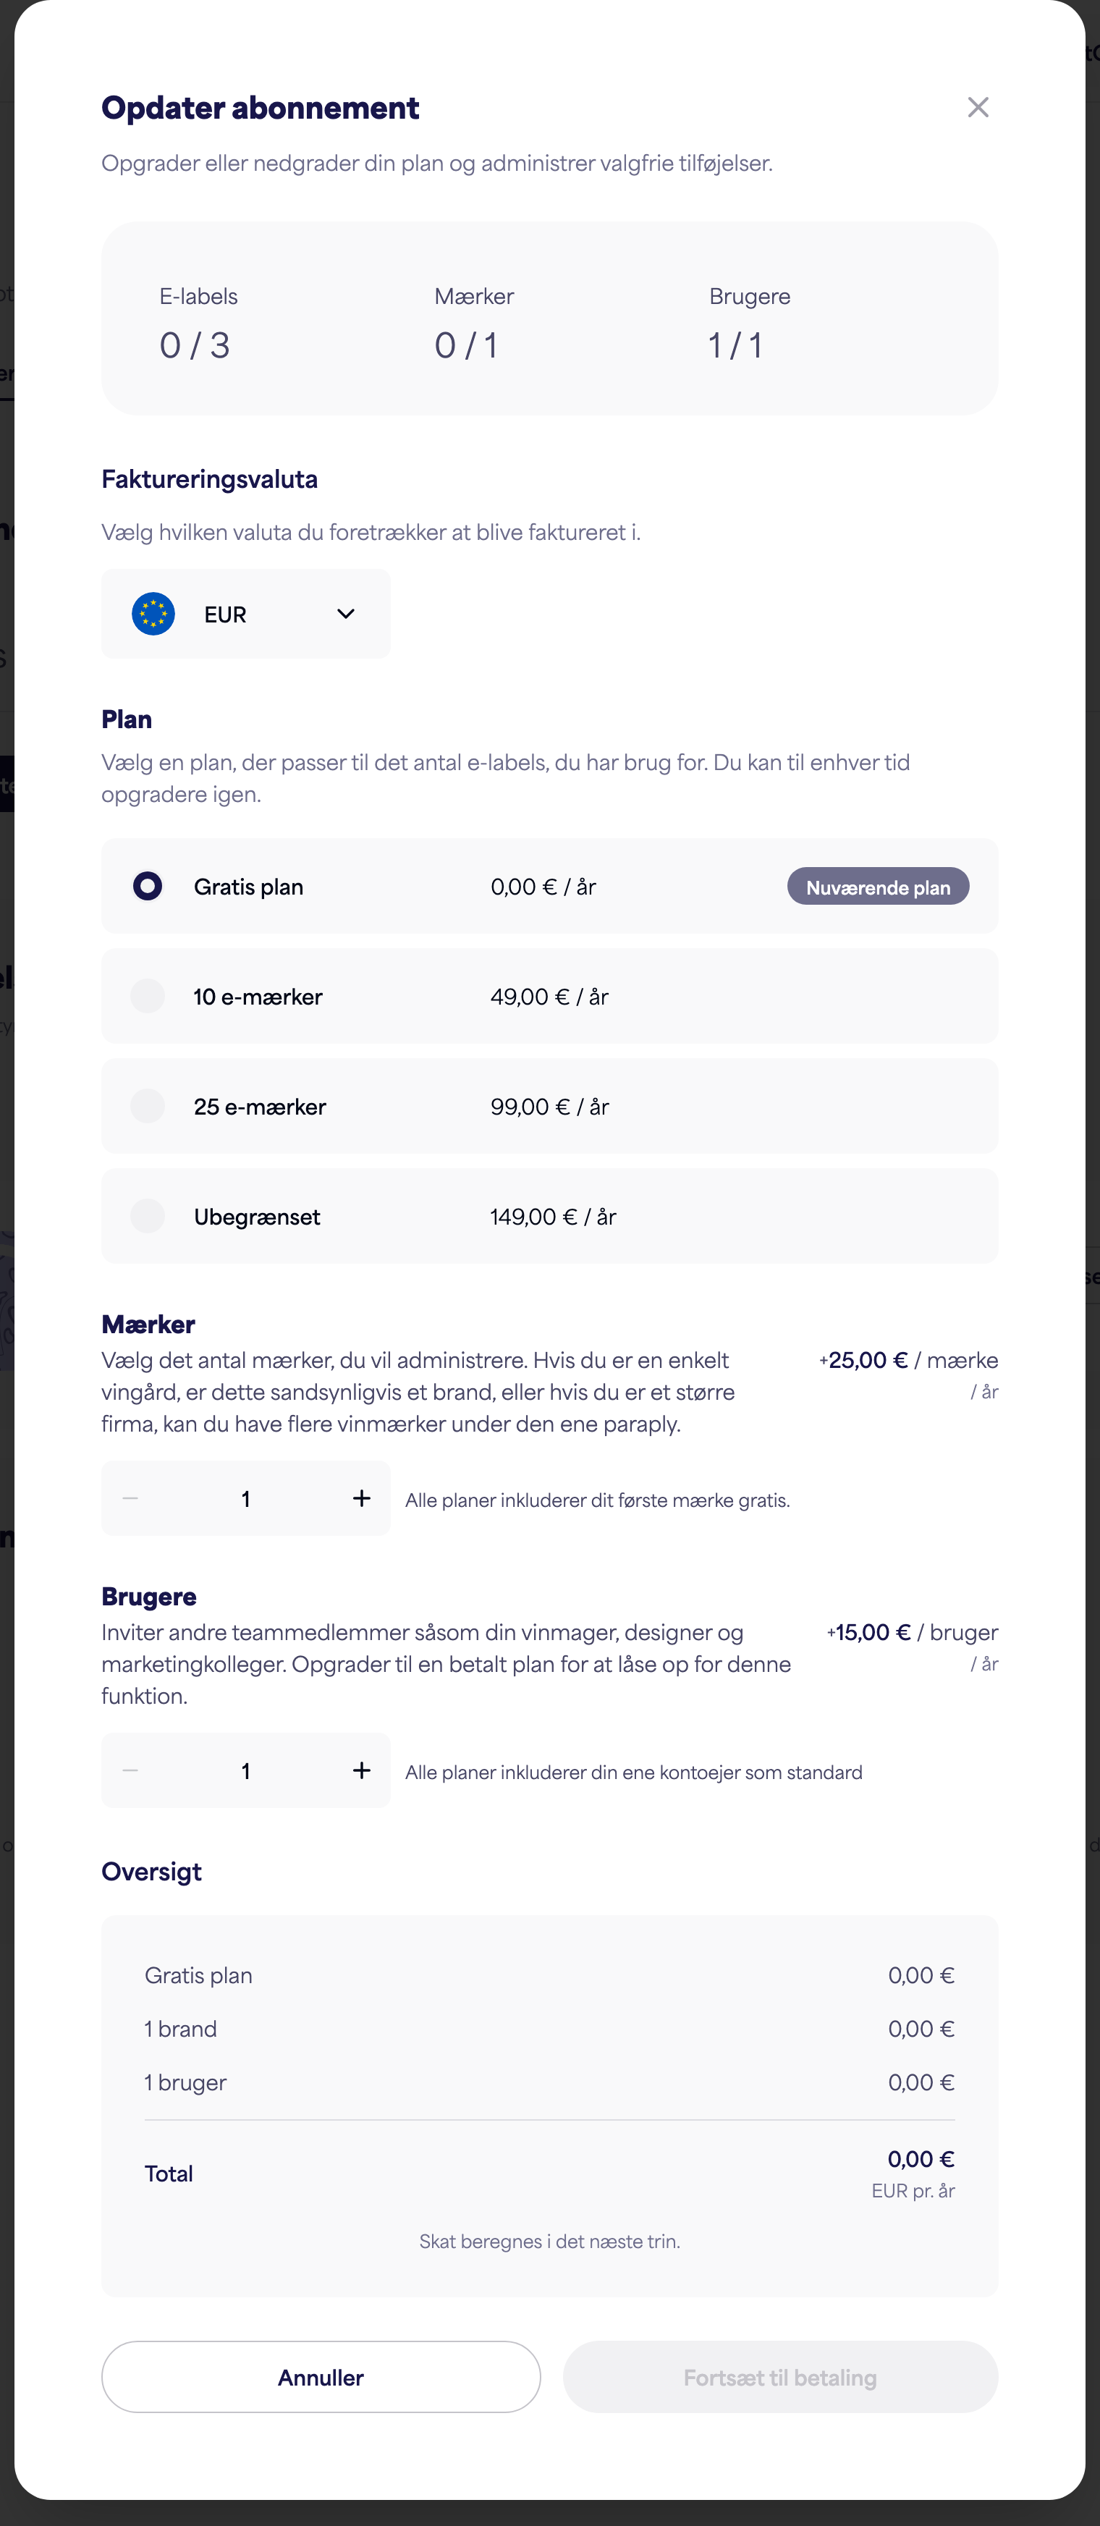This screenshot has height=2526, width=1100.
Task: Click the Mærker quantity number field
Action: 245,1498
